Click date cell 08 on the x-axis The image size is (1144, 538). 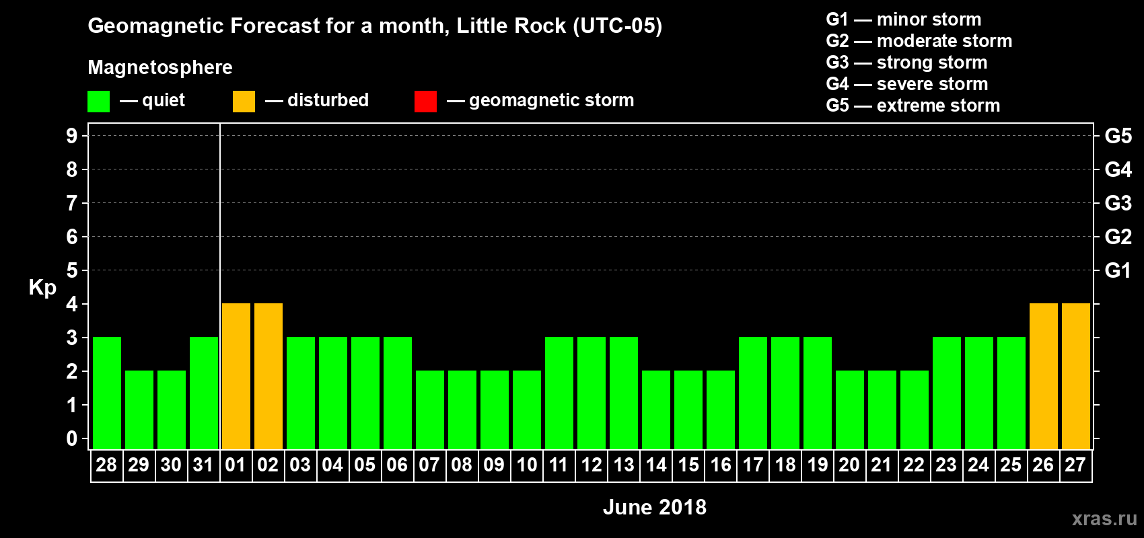coord(462,465)
